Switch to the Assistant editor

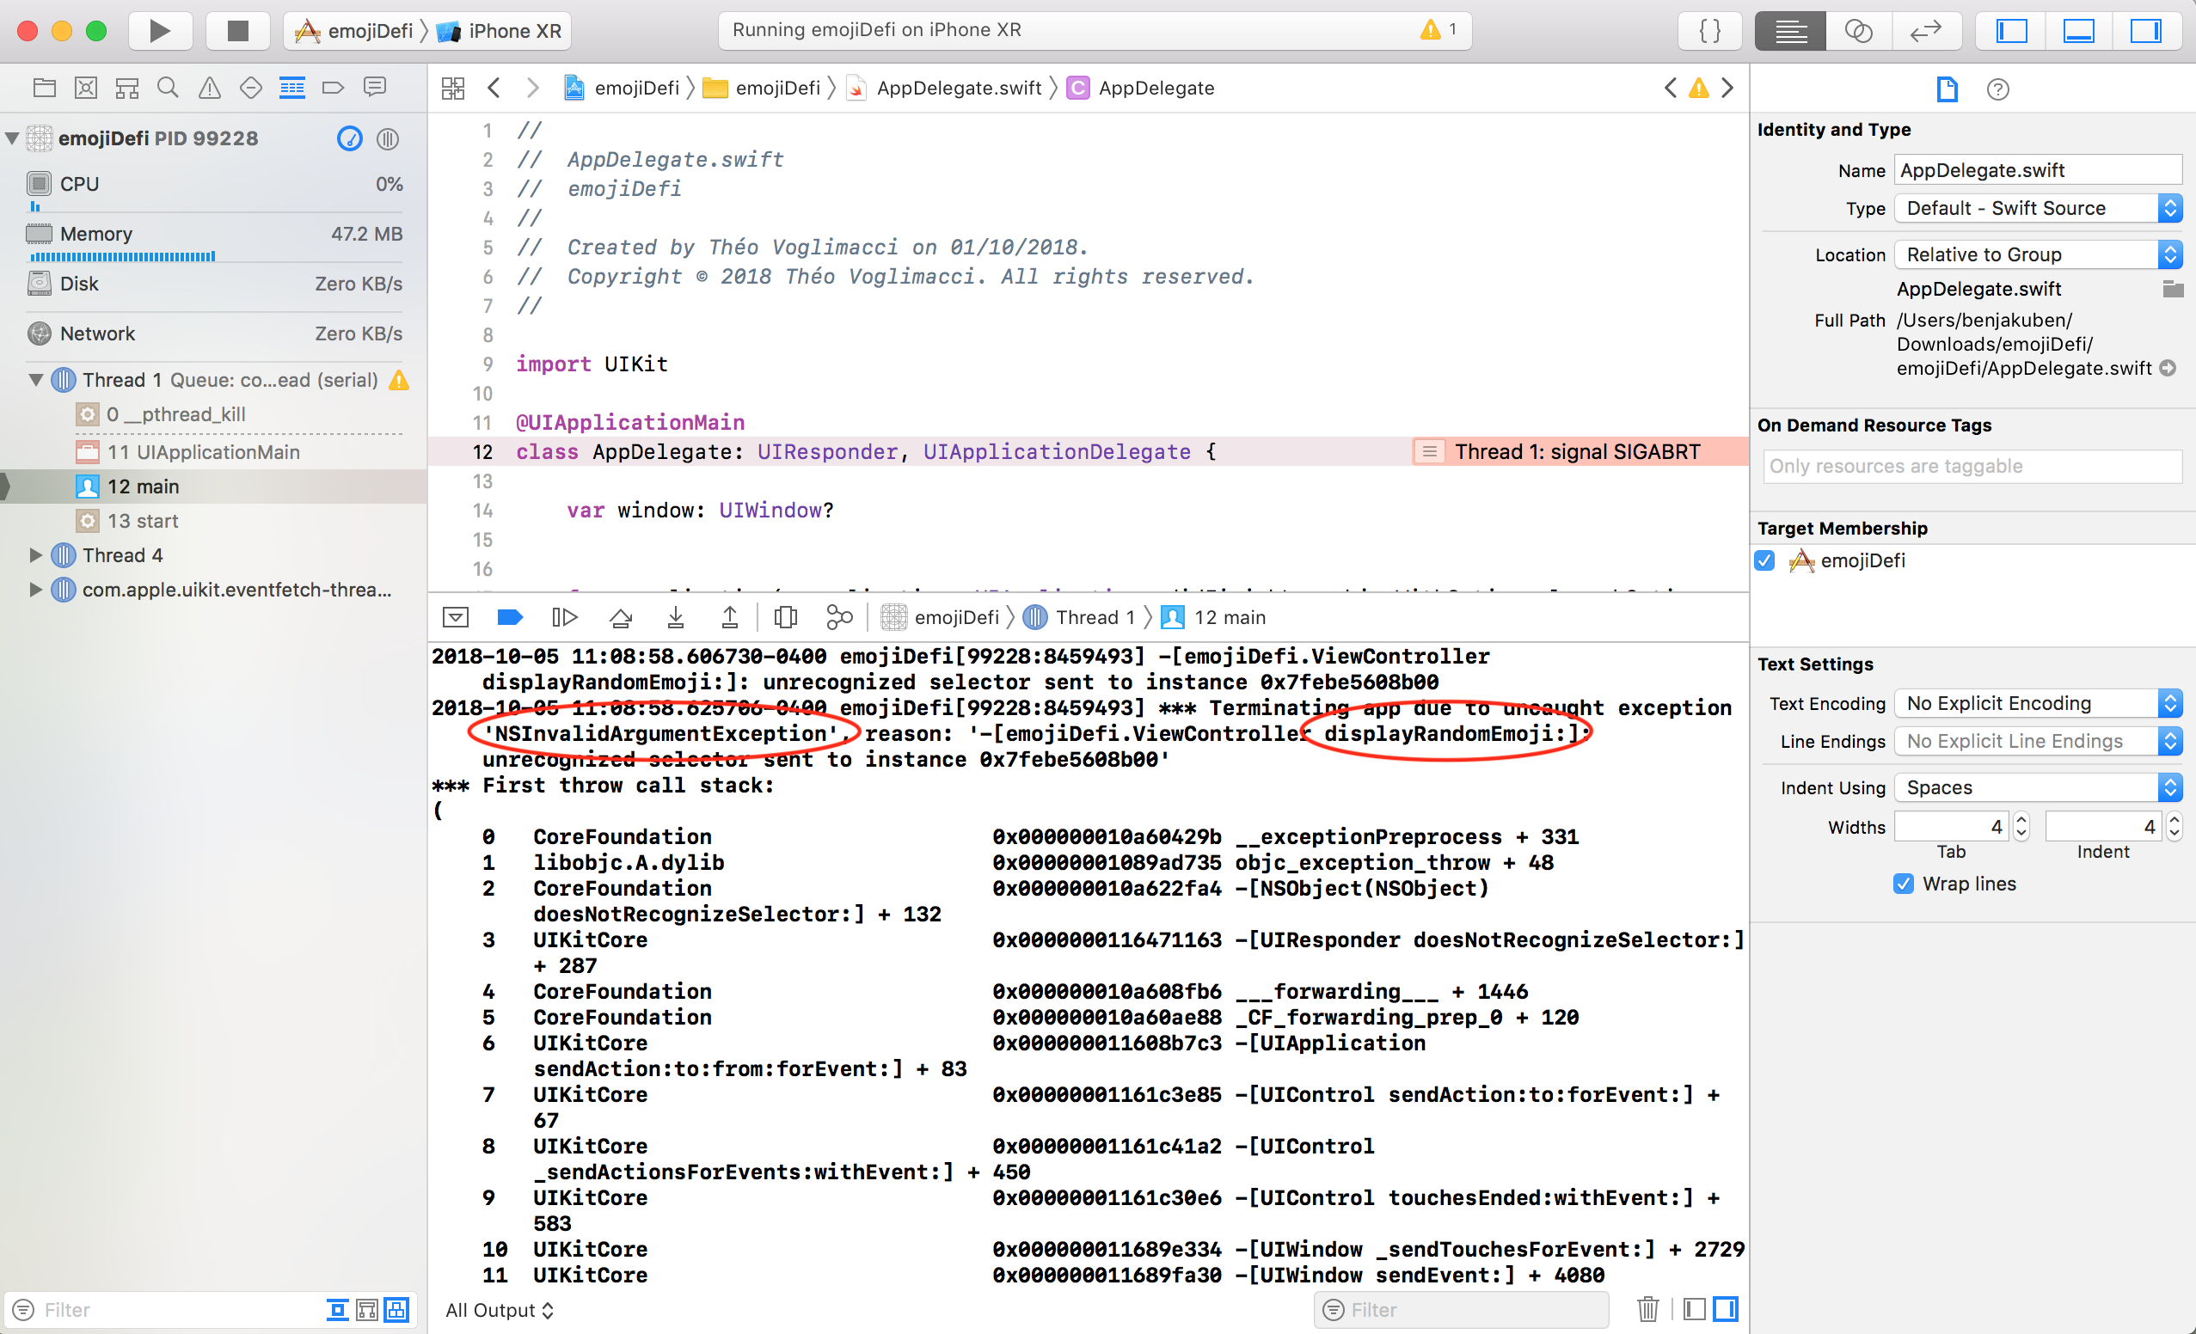(x=1858, y=31)
